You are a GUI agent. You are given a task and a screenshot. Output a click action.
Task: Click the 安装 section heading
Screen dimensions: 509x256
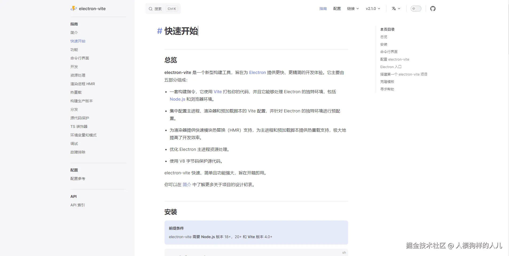tap(171, 212)
